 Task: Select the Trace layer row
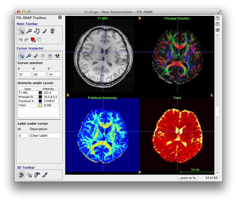pos(38,105)
